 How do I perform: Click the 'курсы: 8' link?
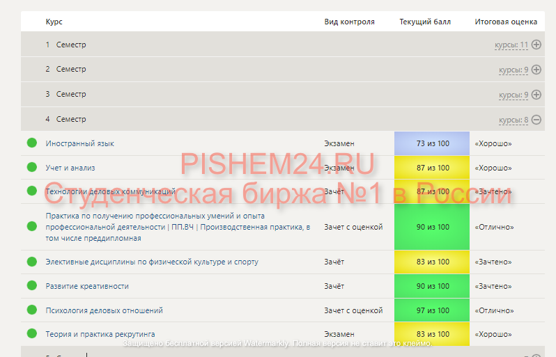(x=513, y=120)
